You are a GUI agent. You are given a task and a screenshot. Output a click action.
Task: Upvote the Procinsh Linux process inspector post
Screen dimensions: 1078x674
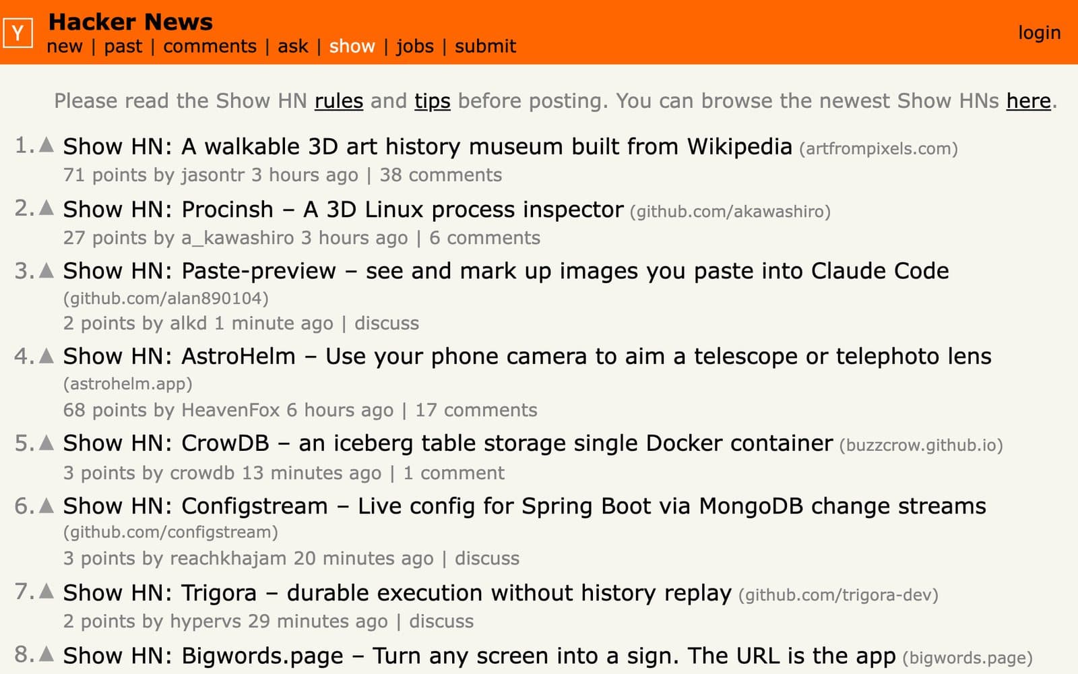click(x=46, y=208)
